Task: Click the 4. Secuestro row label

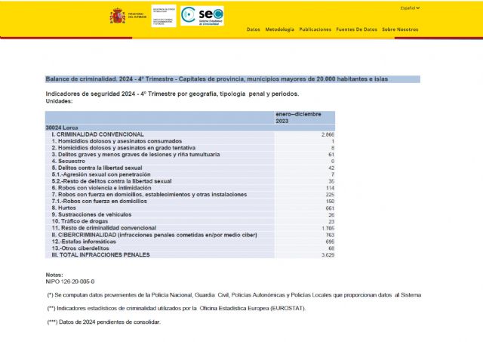Action: click(68, 161)
